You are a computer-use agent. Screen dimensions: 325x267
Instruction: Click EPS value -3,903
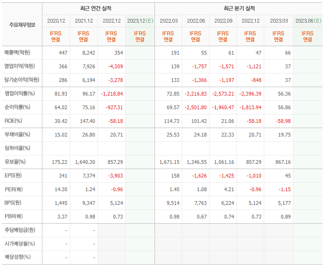[x=115, y=176]
